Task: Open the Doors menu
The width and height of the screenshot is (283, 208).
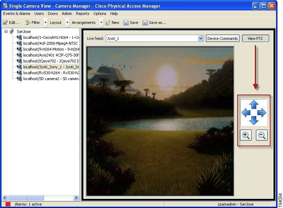Action: tap(53, 14)
